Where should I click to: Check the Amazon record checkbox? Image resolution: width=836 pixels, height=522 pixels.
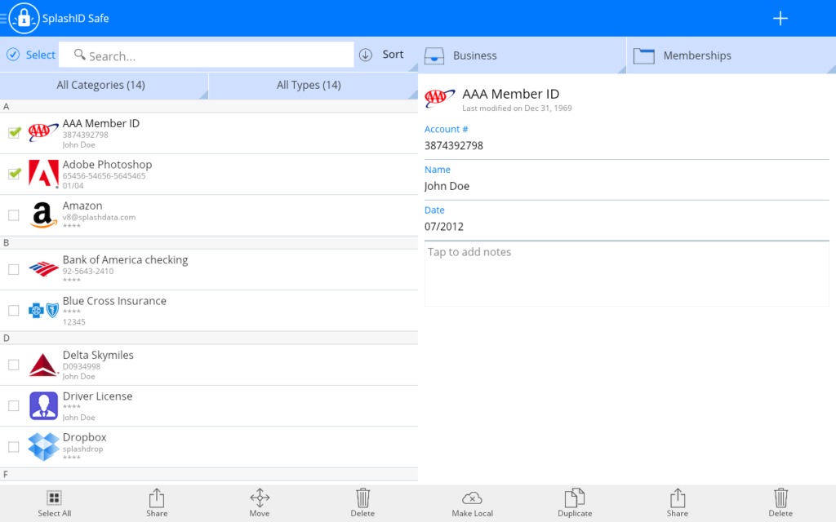[x=14, y=215]
